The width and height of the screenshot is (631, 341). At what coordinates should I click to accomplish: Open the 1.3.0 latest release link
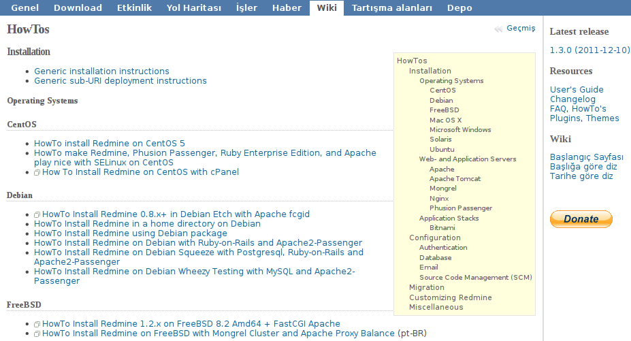point(589,50)
